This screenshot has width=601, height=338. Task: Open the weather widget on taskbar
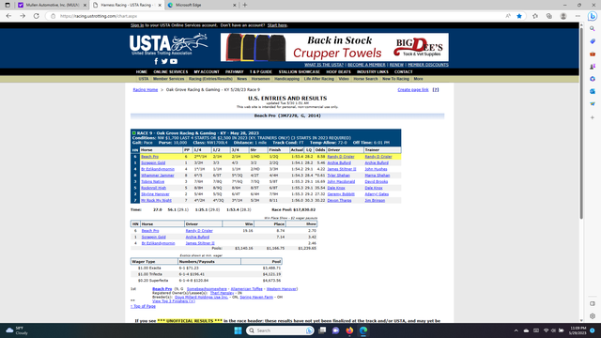coord(17,330)
